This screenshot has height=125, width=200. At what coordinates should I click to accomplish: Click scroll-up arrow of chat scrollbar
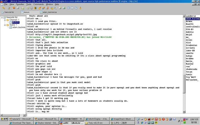tap(184, 16)
